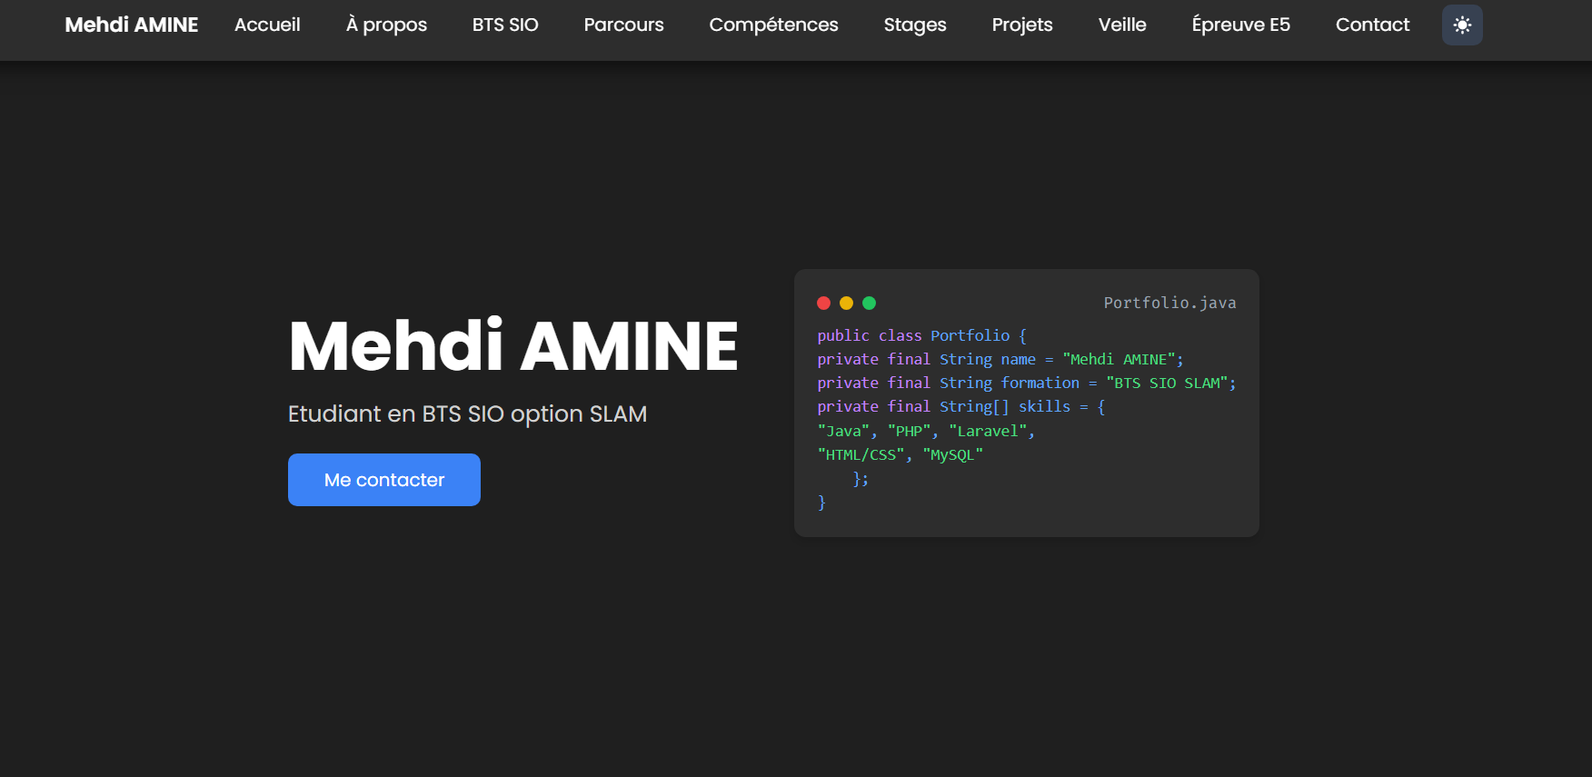Open the Accueil nav link
The height and width of the screenshot is (777, 1592).
click(x=267, y=25)
